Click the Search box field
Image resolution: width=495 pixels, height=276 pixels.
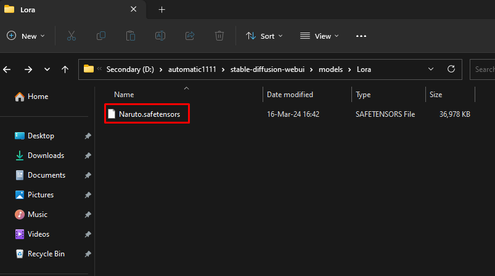tap(483, 69)
